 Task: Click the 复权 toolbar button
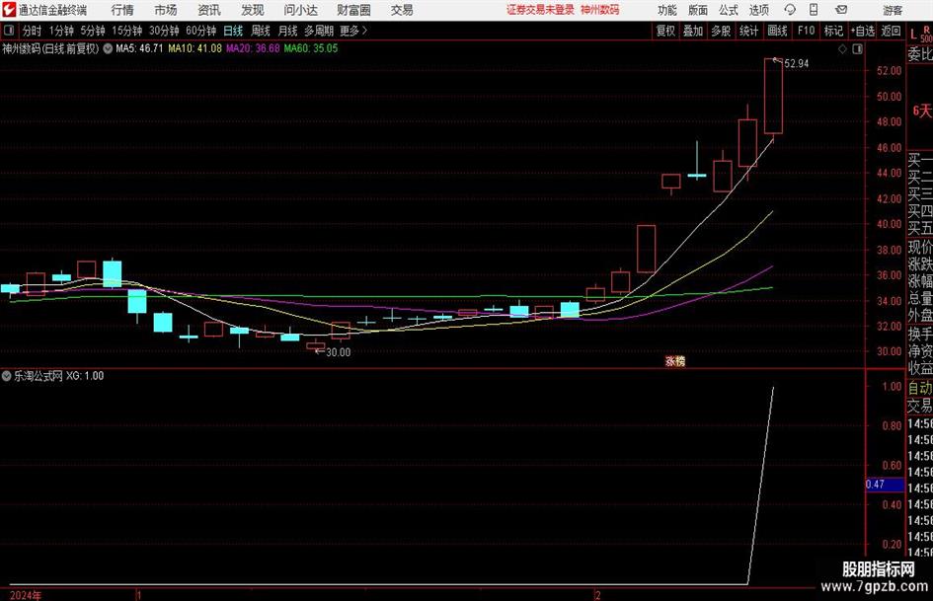point(665,31)
